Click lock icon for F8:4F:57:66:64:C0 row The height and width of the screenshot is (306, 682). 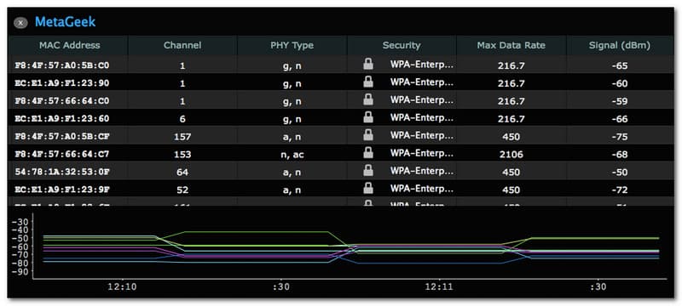[368, 100]
